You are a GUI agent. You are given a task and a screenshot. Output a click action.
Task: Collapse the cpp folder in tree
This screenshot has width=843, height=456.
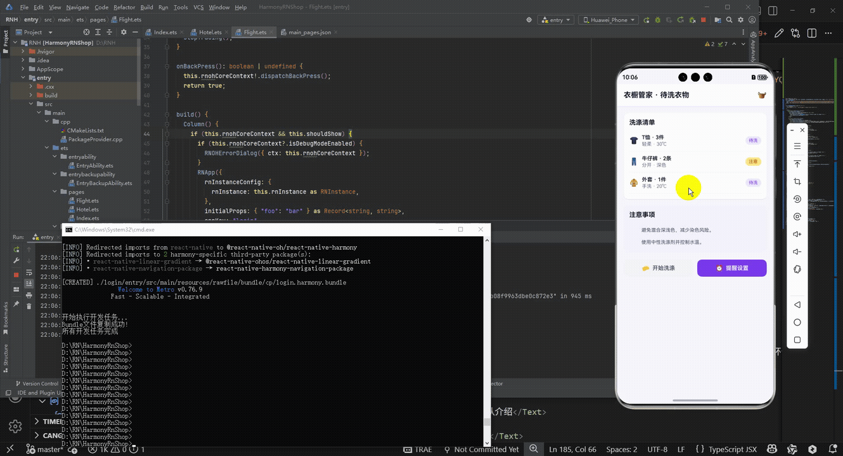tap(46, 122)
